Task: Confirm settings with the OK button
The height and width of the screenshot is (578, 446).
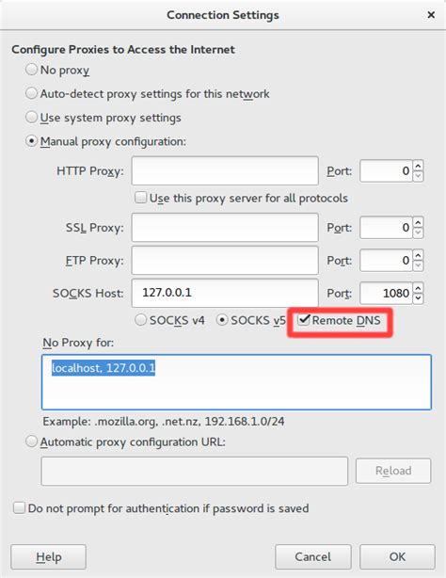Action: tap(397, 556)
